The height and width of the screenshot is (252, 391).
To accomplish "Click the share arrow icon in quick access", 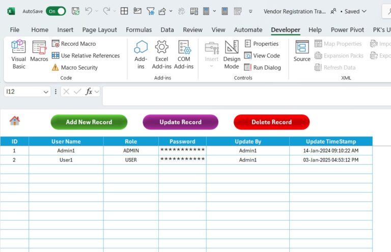I will click(x=162, y=11).
